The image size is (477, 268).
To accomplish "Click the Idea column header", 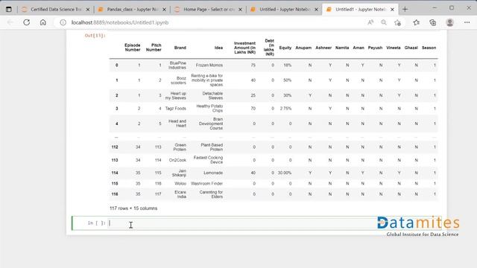I will [x=218, y=48].
